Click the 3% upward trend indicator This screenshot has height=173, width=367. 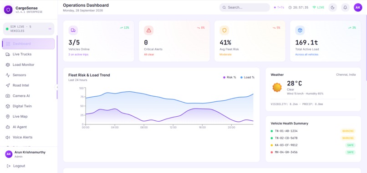click(x=352, y=28)
